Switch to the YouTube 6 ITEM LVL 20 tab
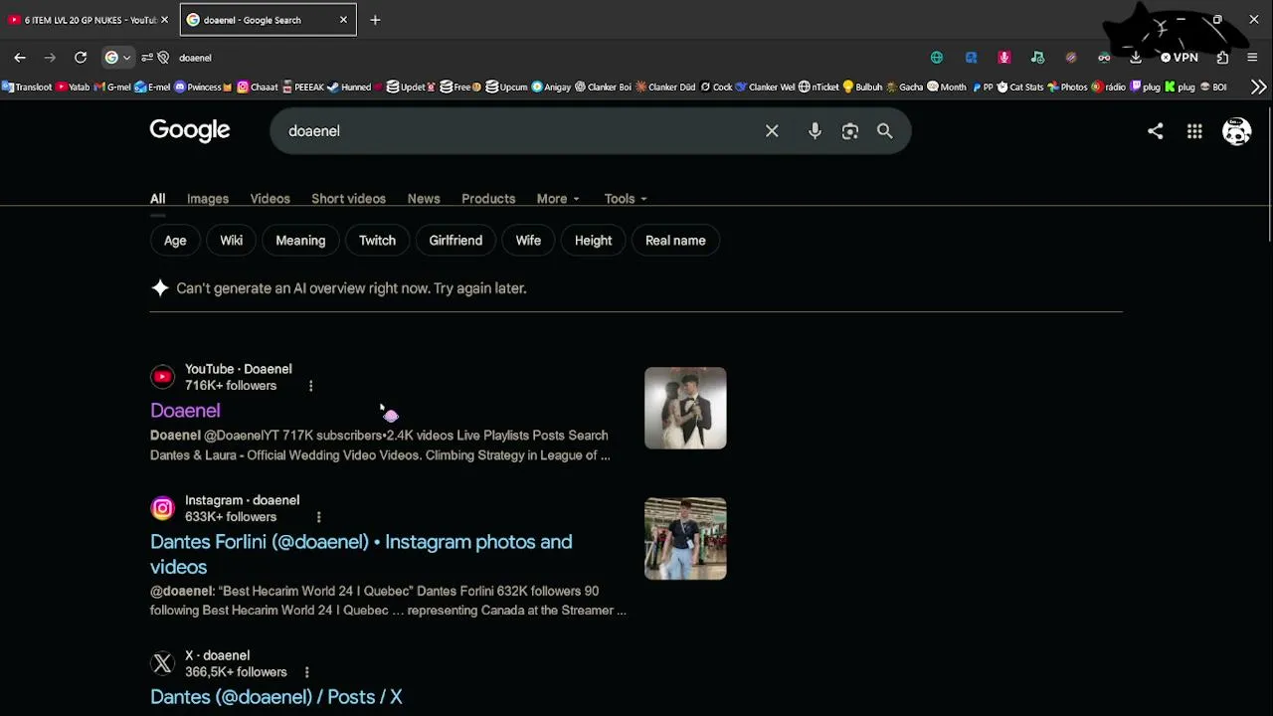This screenshot has height=716, width=1273. click(x=88, y=20)
